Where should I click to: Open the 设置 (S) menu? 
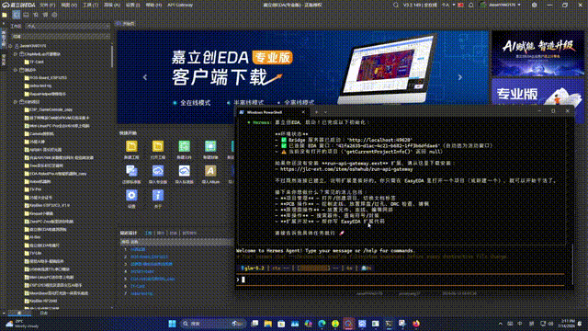pos(132,5)
